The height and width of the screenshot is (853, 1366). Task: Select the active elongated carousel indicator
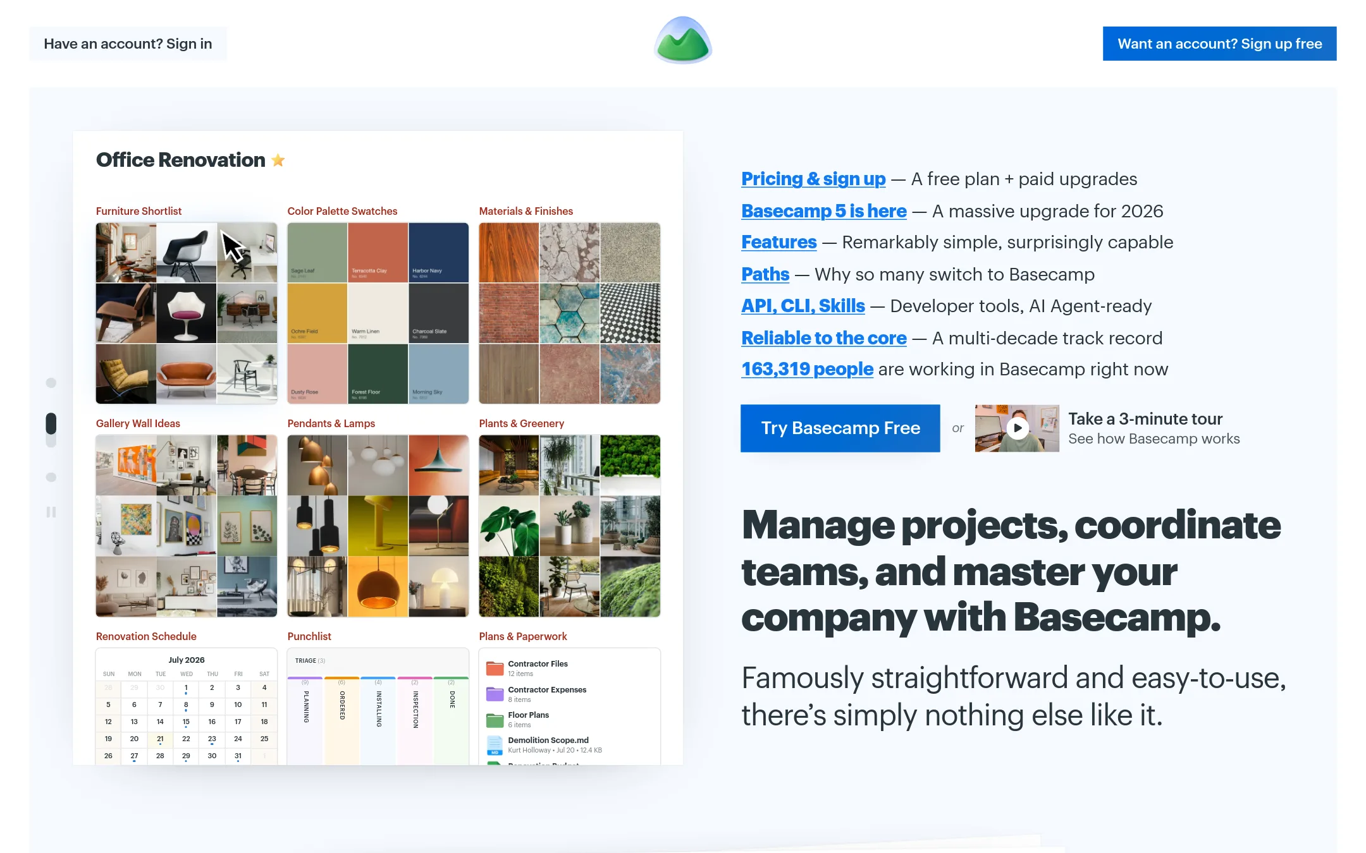[51, 430]
